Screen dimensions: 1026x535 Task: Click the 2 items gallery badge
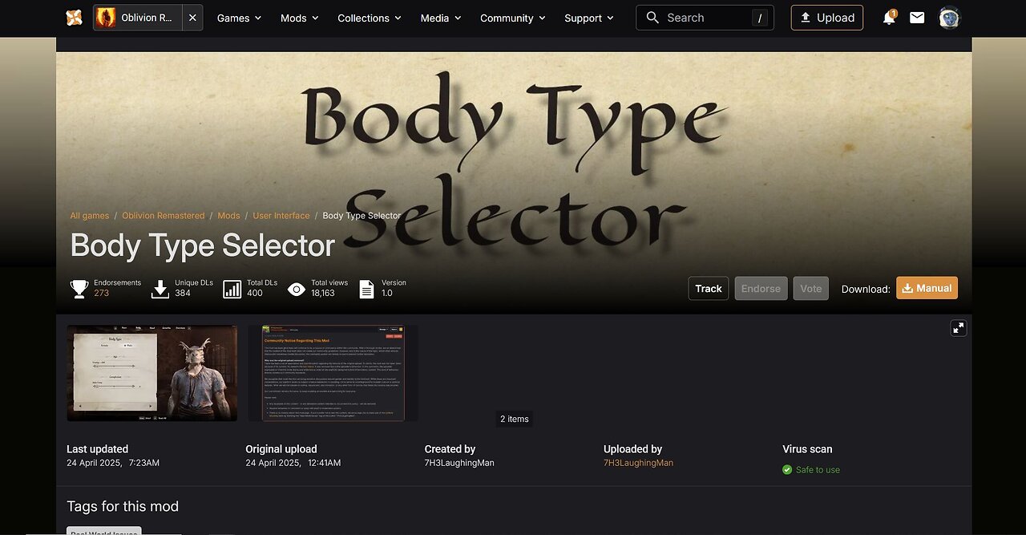(515, 419)
